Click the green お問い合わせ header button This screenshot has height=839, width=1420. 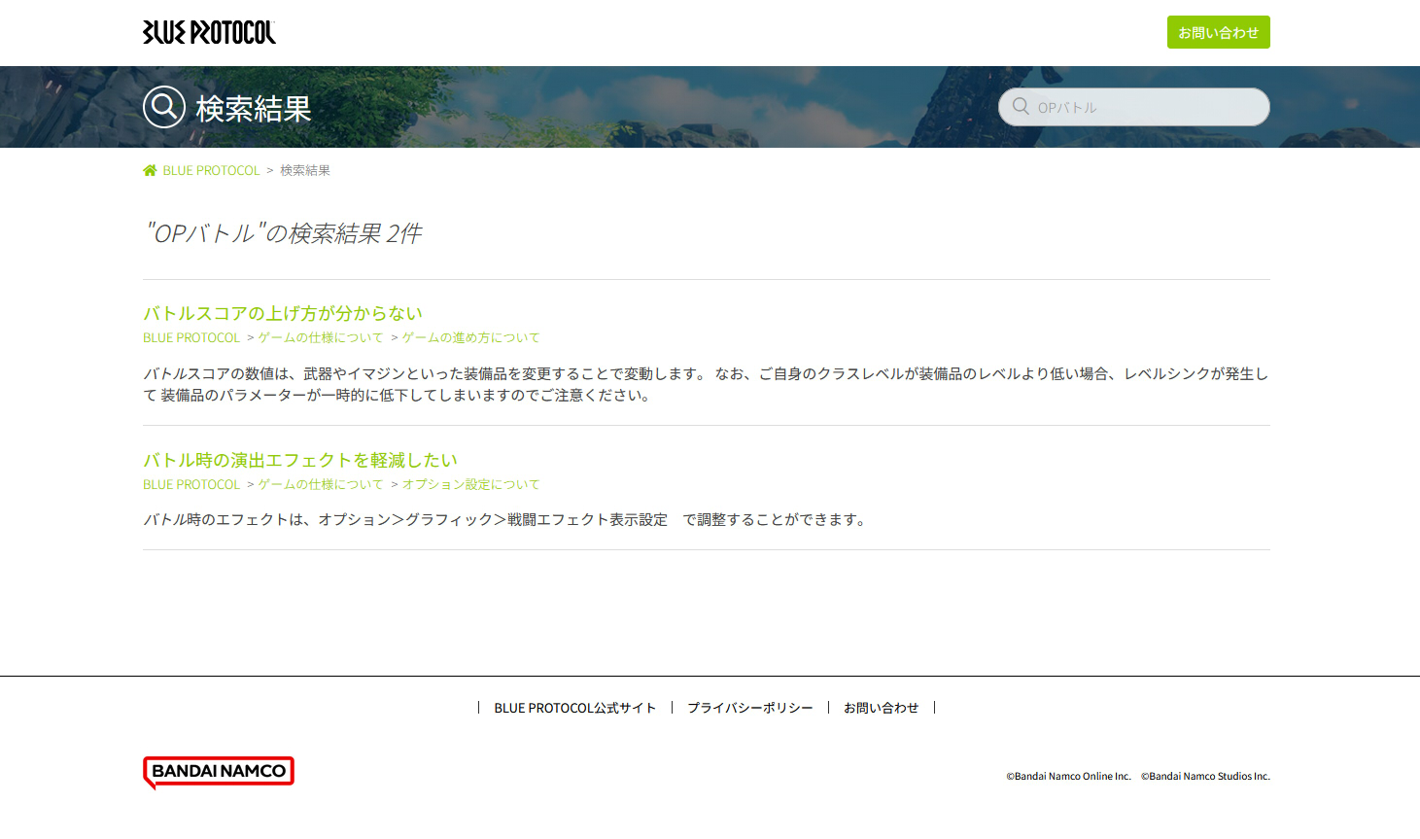[1218, 32]
